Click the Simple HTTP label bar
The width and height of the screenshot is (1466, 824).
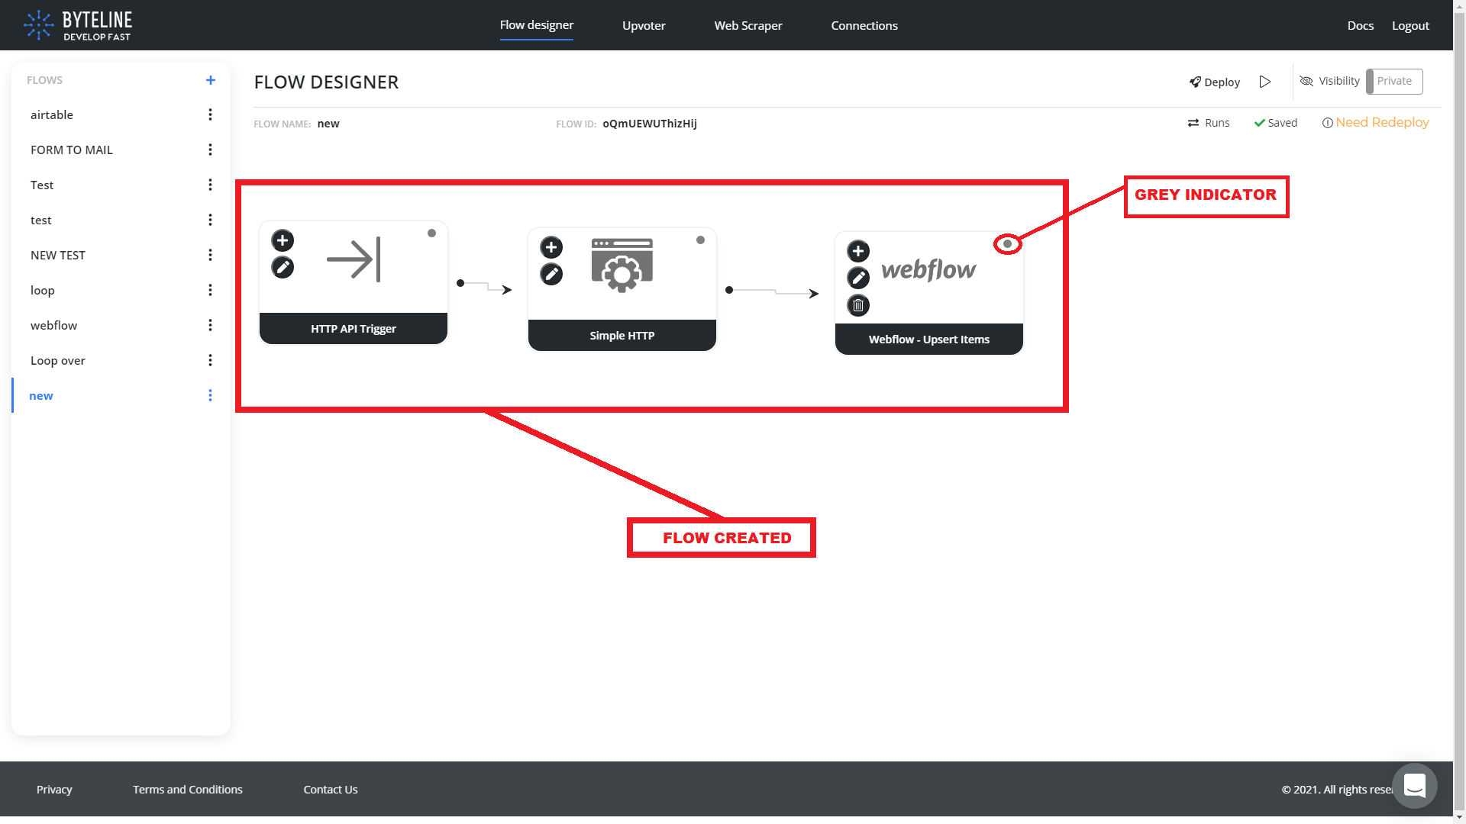point(622,336)
